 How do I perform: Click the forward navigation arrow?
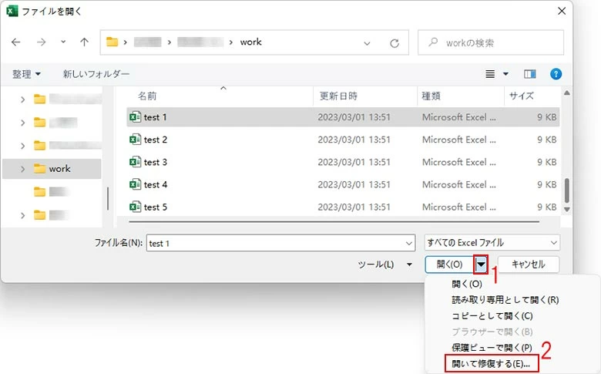[41, 42]
